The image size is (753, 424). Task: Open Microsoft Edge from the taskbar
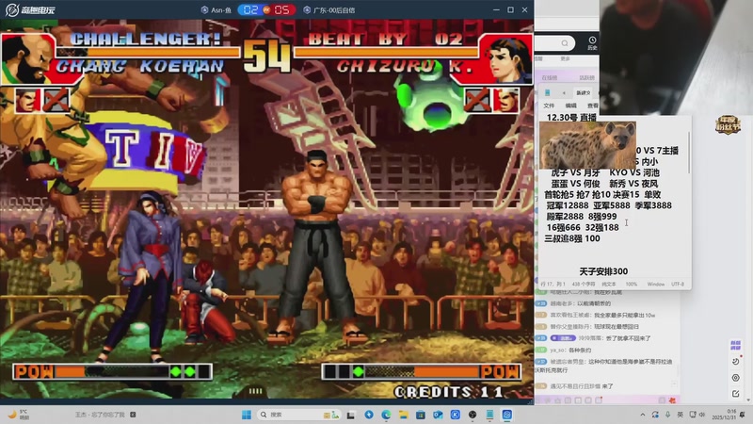click(x=386, y=415)
